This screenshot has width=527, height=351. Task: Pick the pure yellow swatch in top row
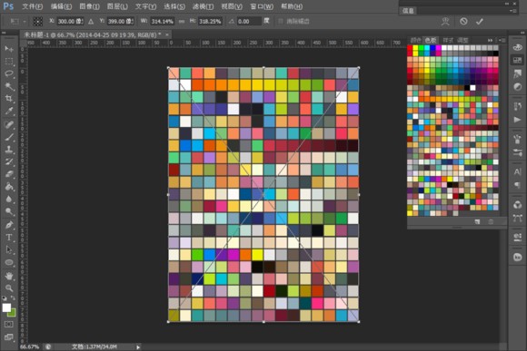point(415,48)
